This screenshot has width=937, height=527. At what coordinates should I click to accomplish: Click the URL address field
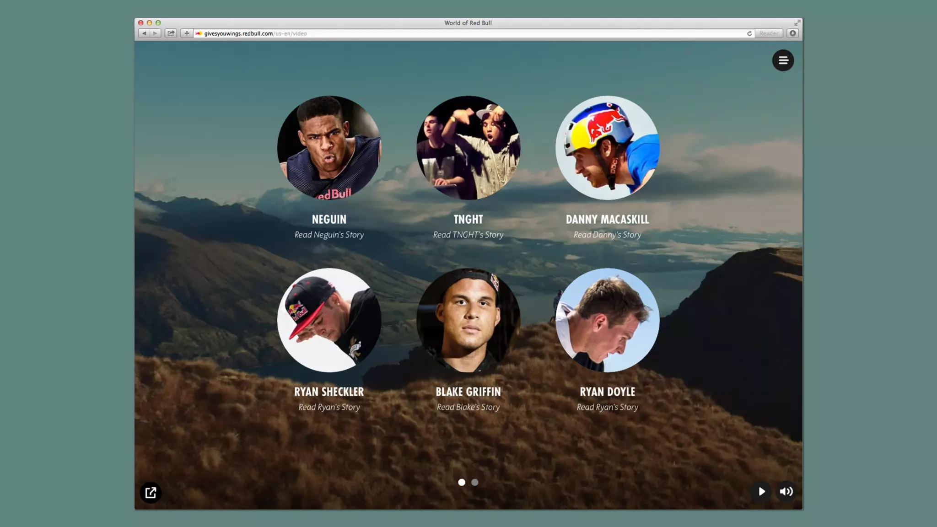click(x=458, y=33)
